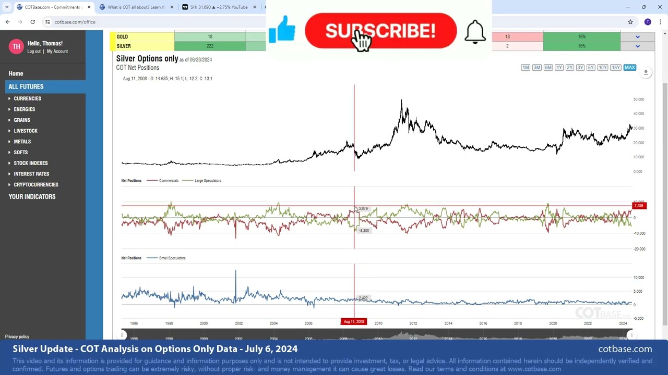Click the Aug 11, 2008 crosshair date marker
This screenshot has height=375, width=668.
pos(354,322)
